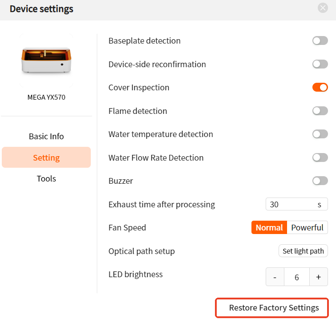The image size is (336, 319).
Task: Decrease LED brightness with minus button
Action: pyautogui.click(x=275, y=277)
